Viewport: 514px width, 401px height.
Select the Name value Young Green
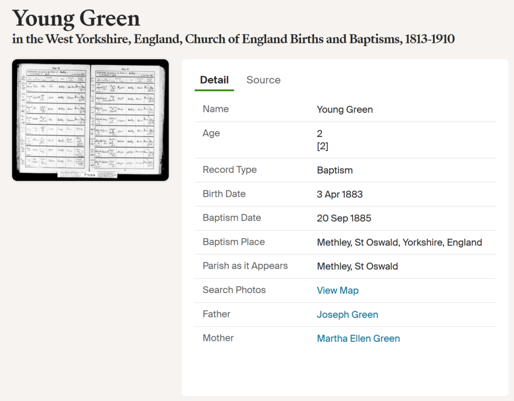pyautogui.click(x=344, y=109)
